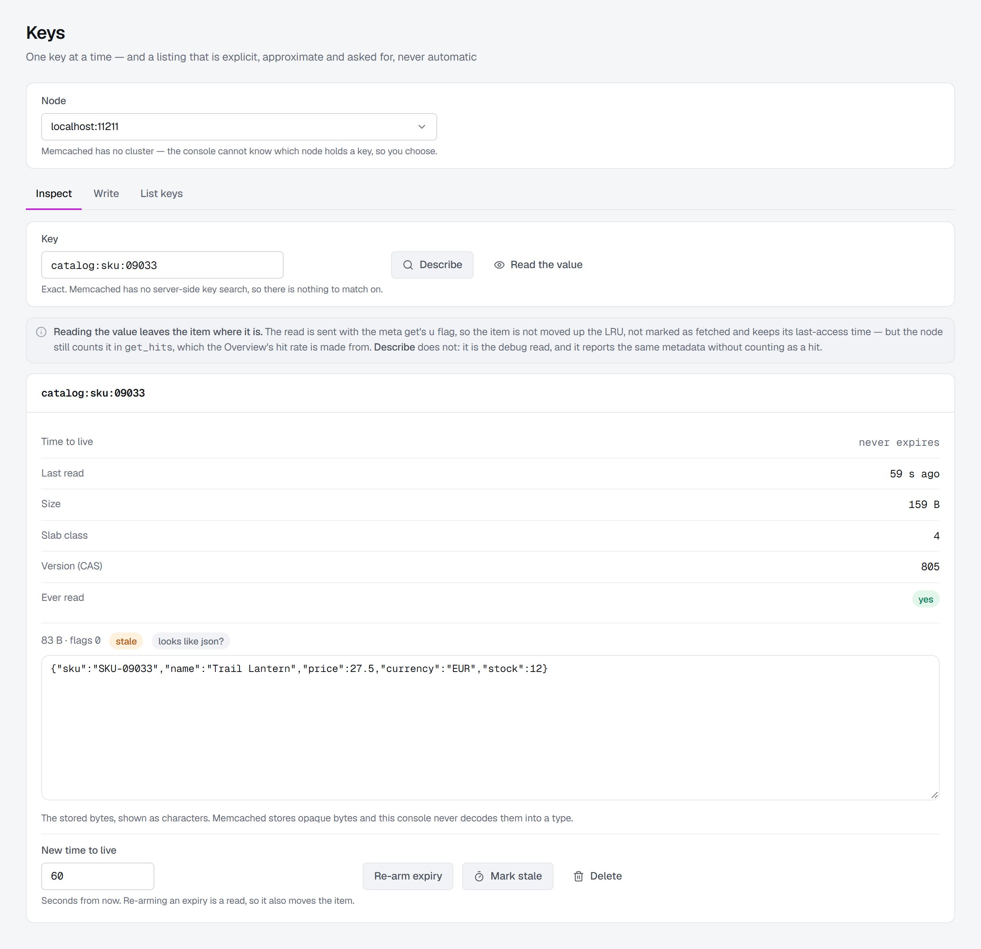
Task: Click the '59 s ago' Last read value
Action: click(914, 474)
